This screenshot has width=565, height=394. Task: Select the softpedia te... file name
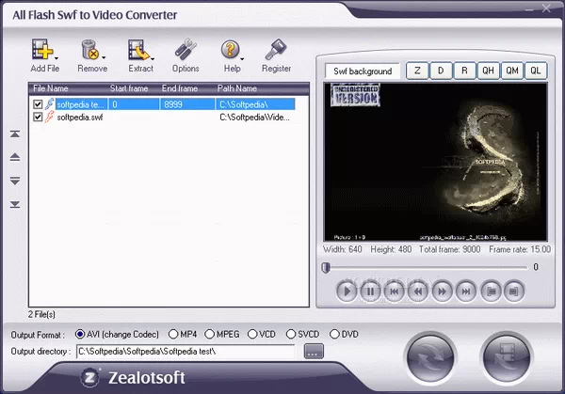pyautogui.click(x=80, y=104)
